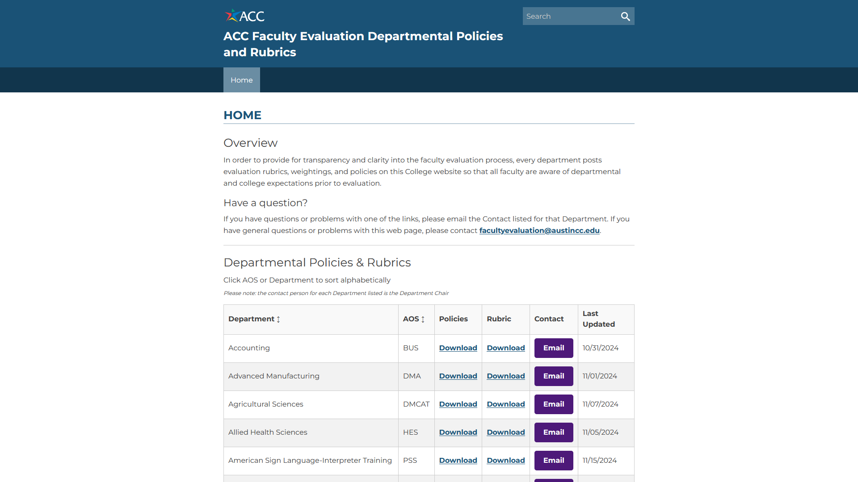Sort the table by Department column

[x=254, y=319]
